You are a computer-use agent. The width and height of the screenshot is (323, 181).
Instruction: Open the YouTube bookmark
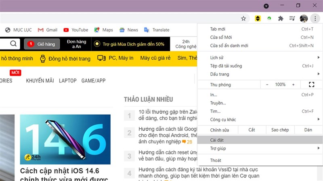[76, 30]
